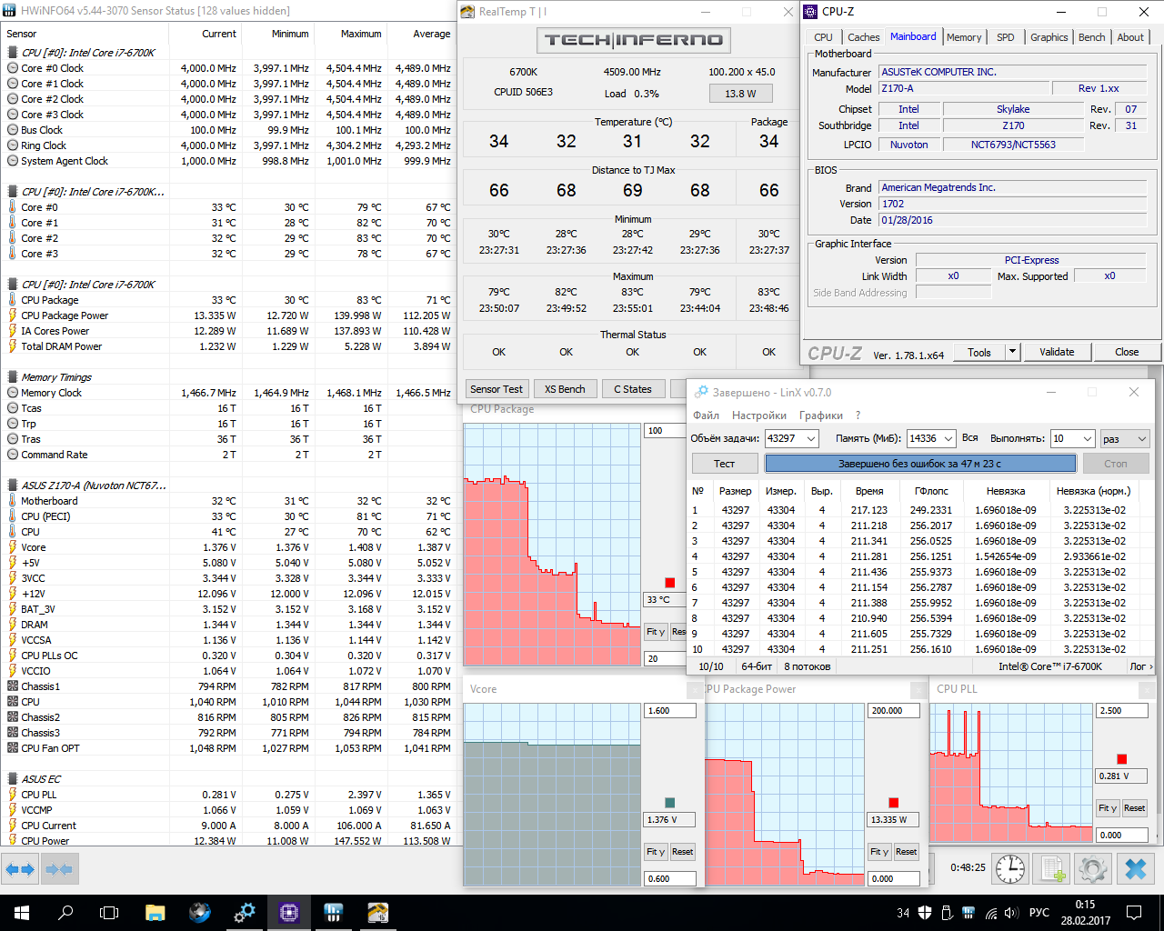This screenshot has height=931, width=1164.
Task: Open the ? help menu in LinX
Action: pos(858,415)
